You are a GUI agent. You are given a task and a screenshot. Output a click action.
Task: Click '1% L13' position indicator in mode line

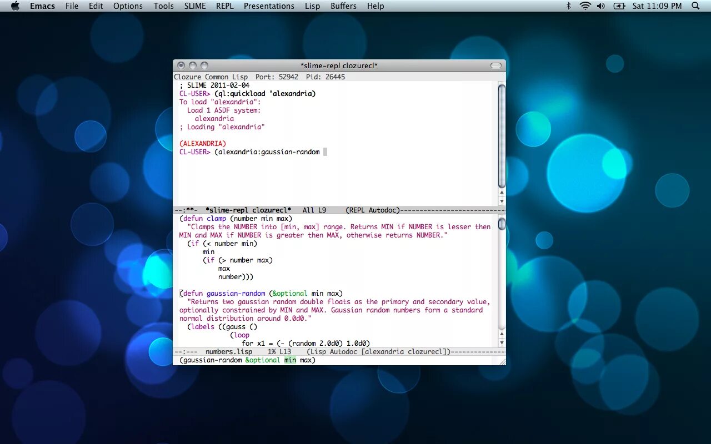click(279, 352)
